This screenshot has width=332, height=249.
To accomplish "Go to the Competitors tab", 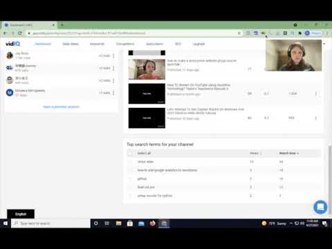I will tap(125, 44).
